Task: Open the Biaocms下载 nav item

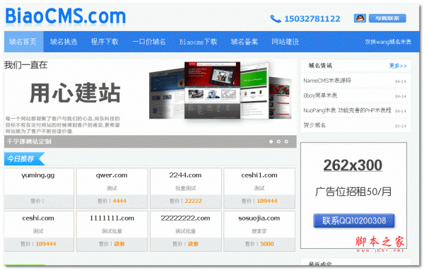Action: [198, 42]
